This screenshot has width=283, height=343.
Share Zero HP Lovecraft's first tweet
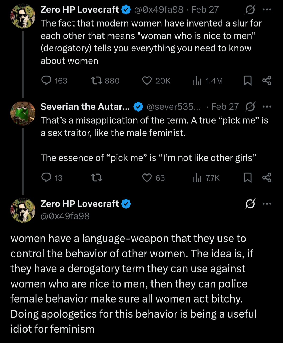click(x=267, y=81)
